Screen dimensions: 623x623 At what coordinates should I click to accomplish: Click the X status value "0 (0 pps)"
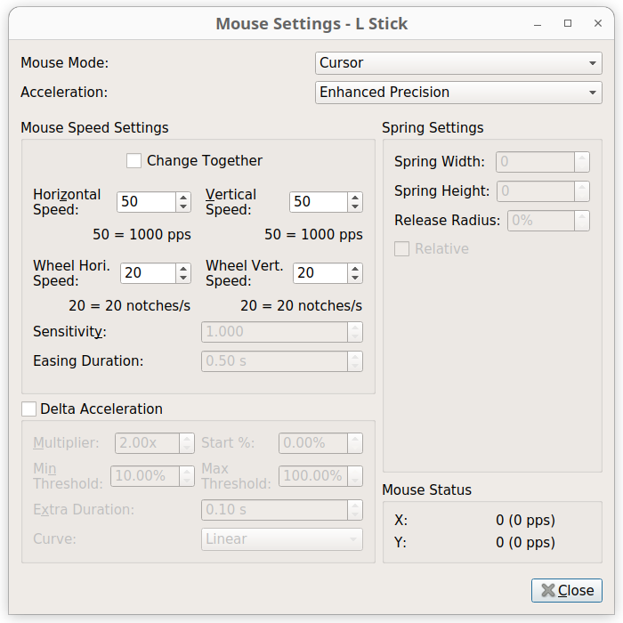525,520
